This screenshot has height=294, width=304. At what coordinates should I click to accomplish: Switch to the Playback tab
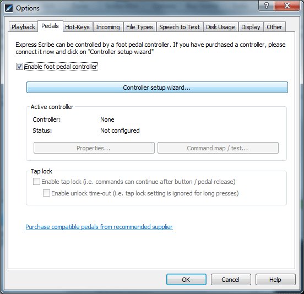[23, 27]
